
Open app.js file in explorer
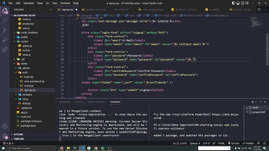[24, 112]
